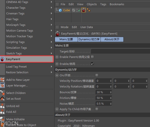This screenshot has height=127, width=150.
Task: Open the User Data menu
Action: click(x=87, y=27)
